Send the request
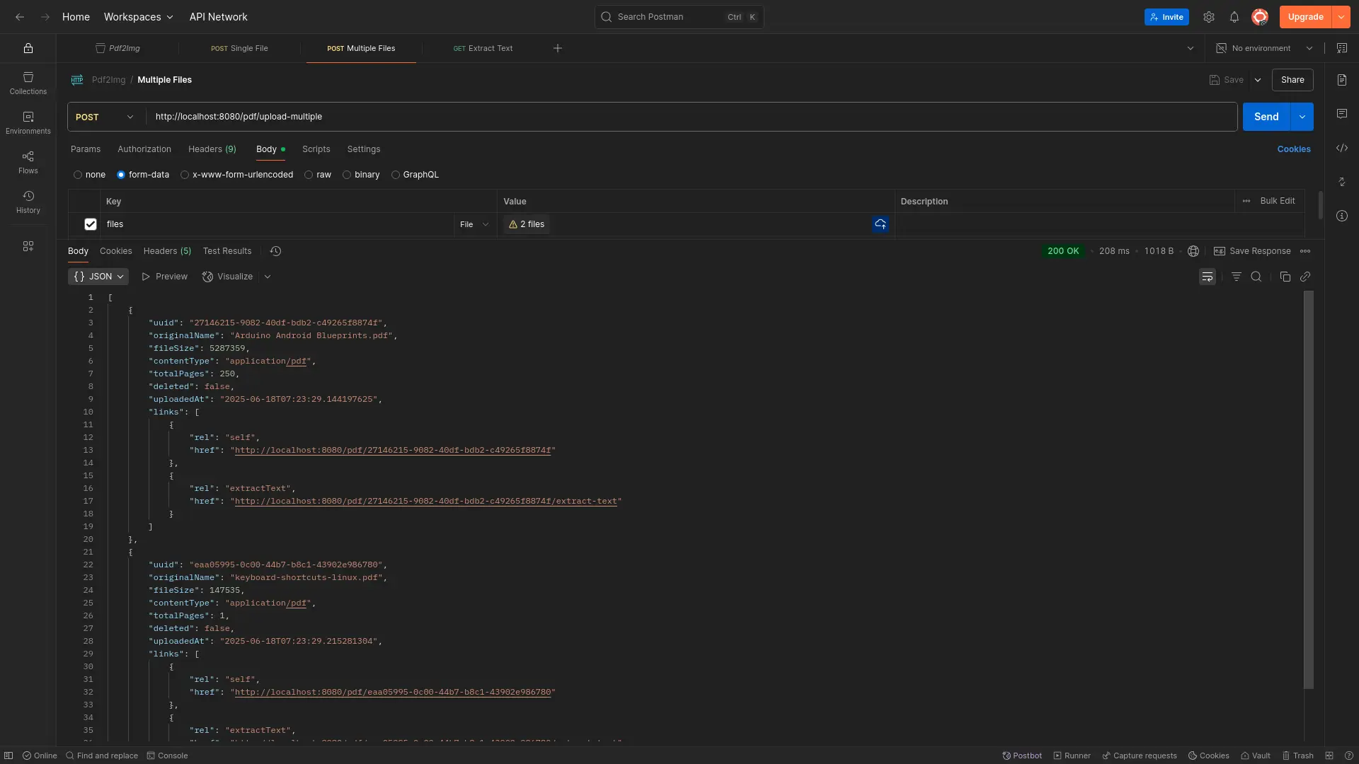 click(1266, 117)
